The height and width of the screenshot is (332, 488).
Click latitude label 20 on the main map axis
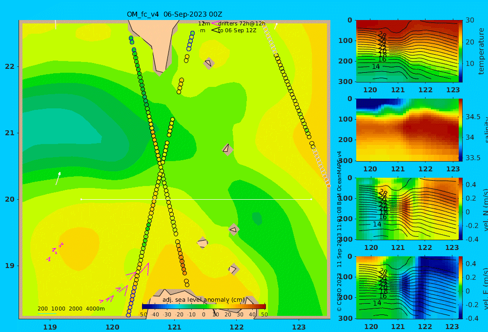coord(10,199)
